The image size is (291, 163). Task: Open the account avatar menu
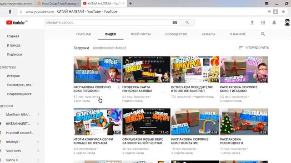287,22
